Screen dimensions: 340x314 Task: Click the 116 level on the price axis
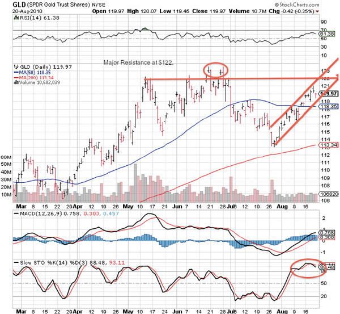click(325, 124)
